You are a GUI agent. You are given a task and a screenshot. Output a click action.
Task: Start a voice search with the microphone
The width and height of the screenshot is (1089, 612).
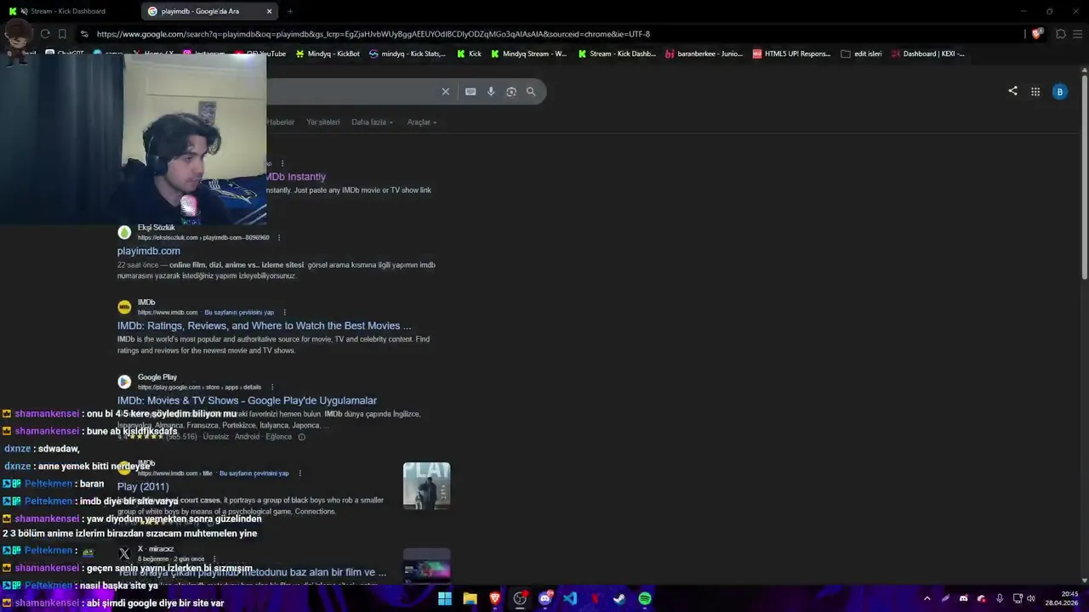click(491, 92)
